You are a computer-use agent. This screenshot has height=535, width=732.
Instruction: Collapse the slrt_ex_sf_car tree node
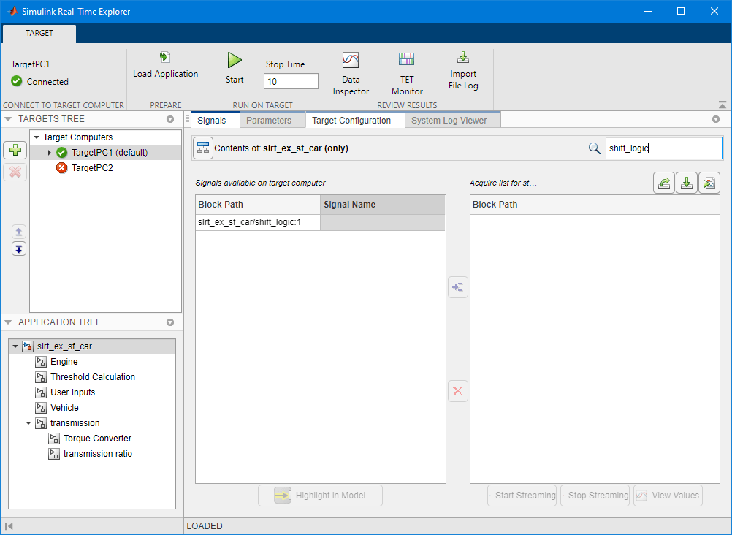point(15,346)
